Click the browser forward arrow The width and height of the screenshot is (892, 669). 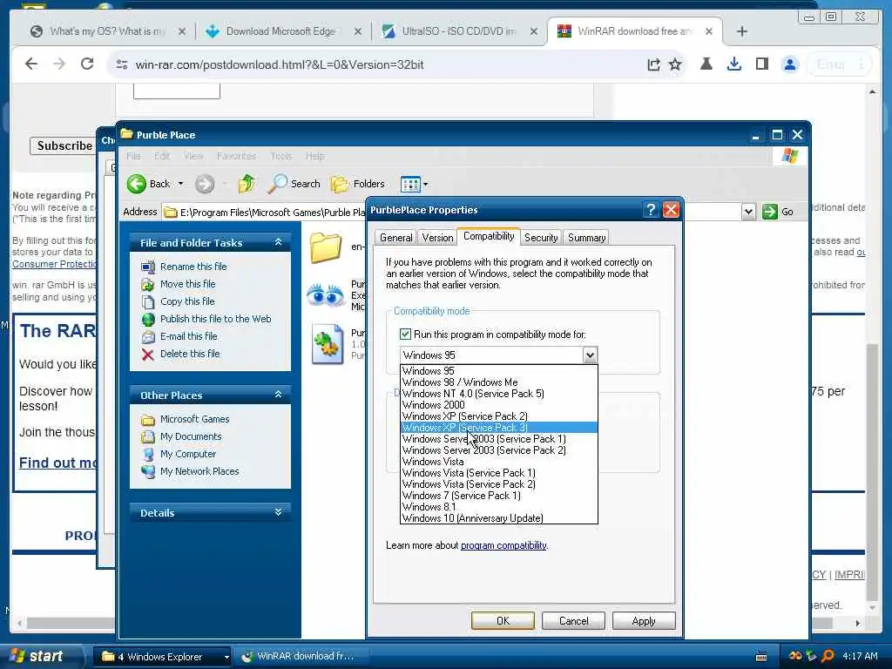point(59,64)
